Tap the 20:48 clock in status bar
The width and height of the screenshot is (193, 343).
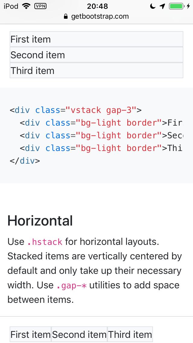(97, 6)
